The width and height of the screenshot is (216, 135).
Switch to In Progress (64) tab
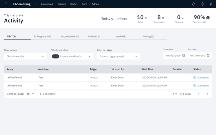pos(45,37)
